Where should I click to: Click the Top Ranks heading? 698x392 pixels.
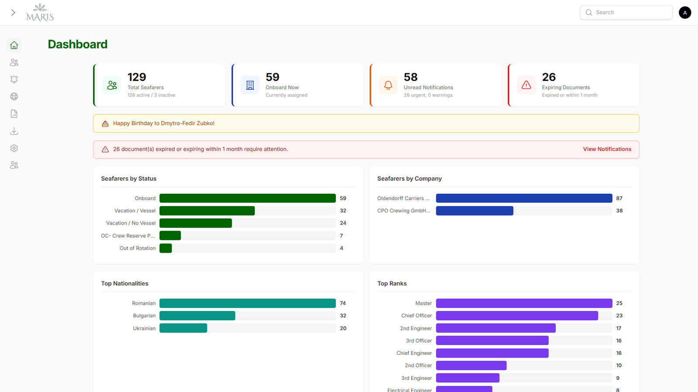click(x=392, y=284)
